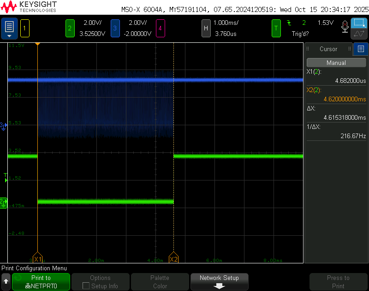Open Horizontal settings H button
The height and width of the screenshot is (291, 369).
pyautogui.click(x=206, y=29)
